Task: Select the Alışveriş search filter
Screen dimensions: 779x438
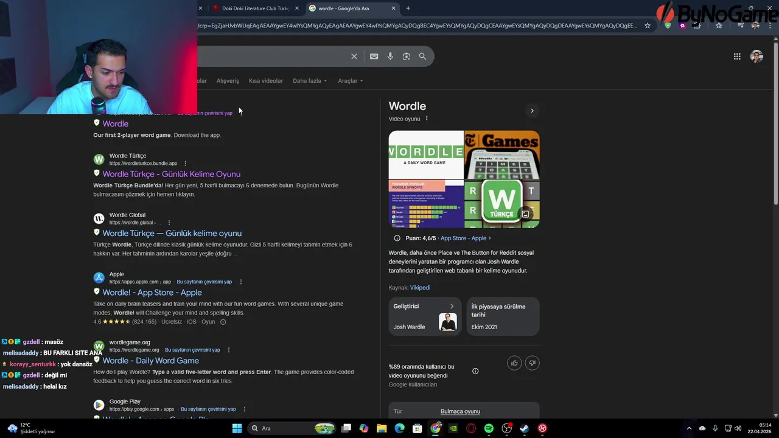Action: pyautogui.click(x=228, y=81)
